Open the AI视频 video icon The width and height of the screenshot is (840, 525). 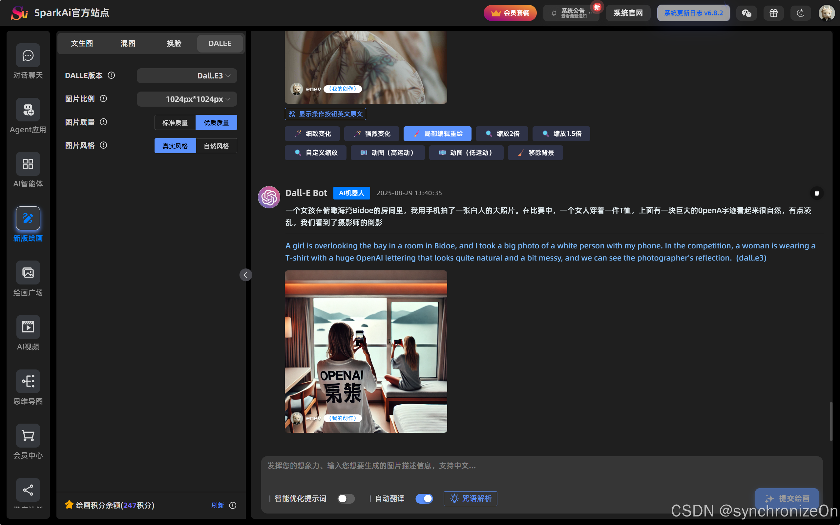pyautogui.click(x=28, y=327)
